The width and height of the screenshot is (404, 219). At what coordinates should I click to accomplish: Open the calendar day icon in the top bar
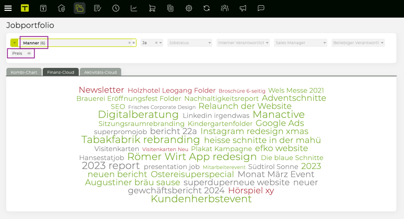[43, 8]
